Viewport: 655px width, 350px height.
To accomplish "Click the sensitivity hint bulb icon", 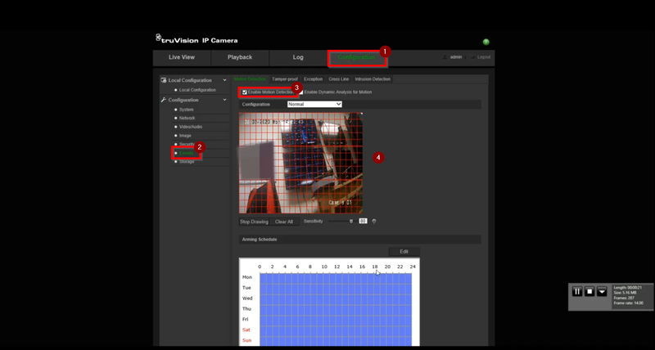I will tap(374, 222).
